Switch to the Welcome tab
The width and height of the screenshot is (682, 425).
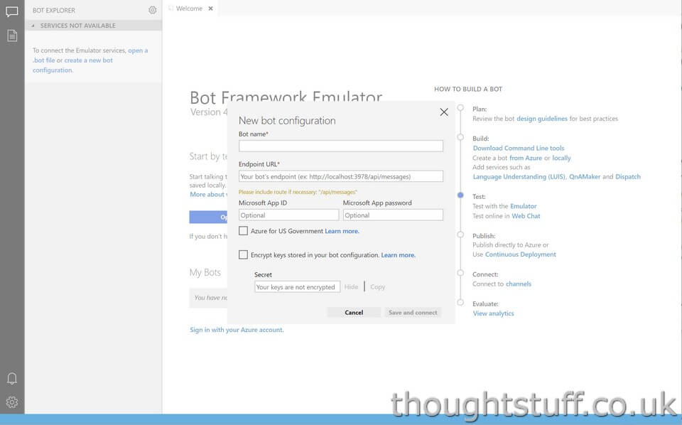click(x=189, y=9)
